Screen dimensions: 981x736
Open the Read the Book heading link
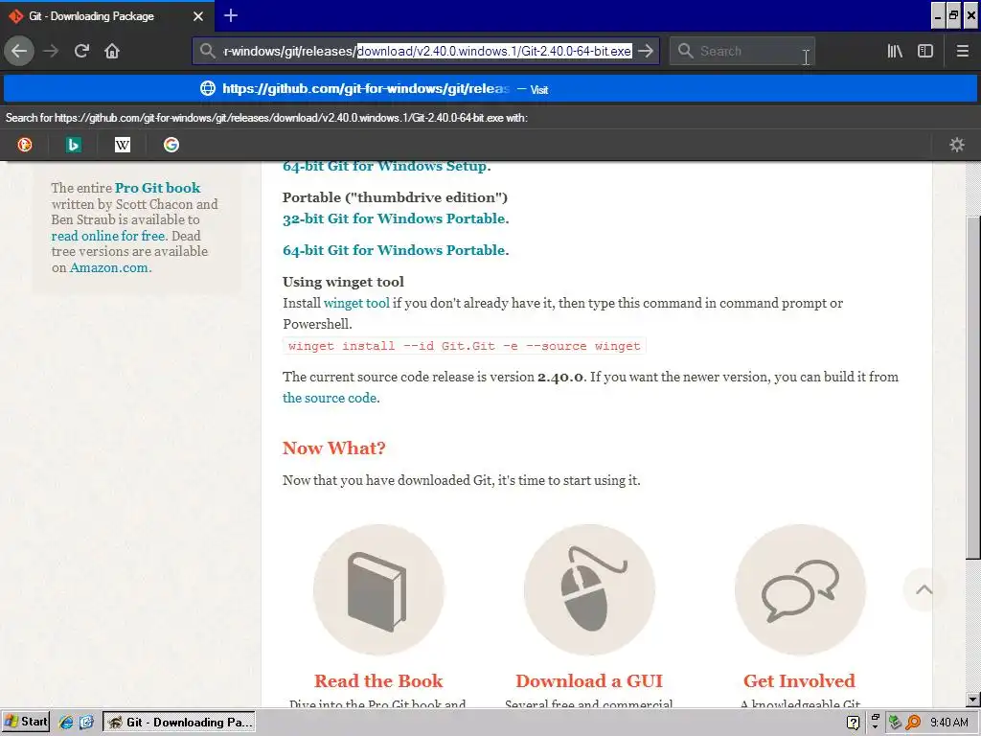378,681
